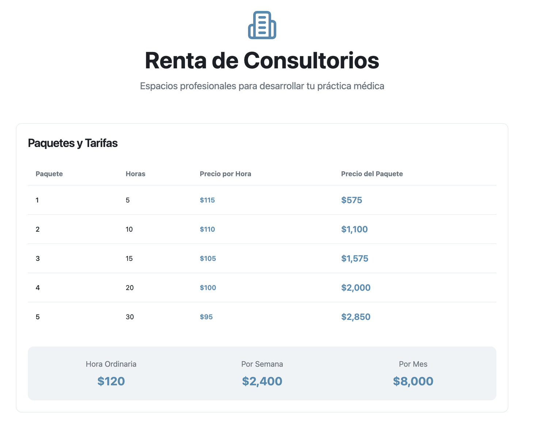This screenshot has width=548, height=437.
Task: Select the $2,850 package price
Action: [356, 317]
